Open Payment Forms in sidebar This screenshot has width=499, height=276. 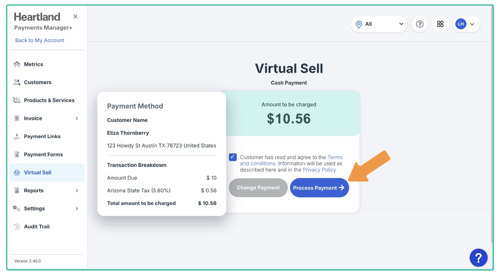(x=43, y=155)
